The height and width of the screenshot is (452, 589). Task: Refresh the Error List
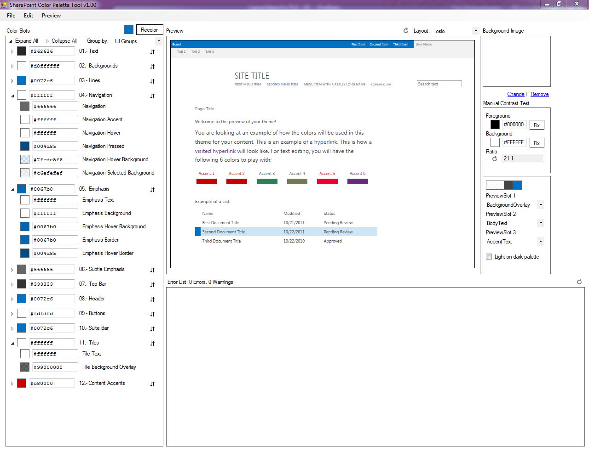(x=579, y=282)
